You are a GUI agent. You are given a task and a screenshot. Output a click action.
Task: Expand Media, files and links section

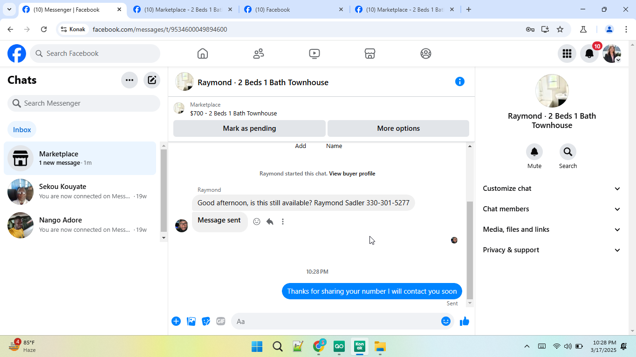(x=552, y=229)
